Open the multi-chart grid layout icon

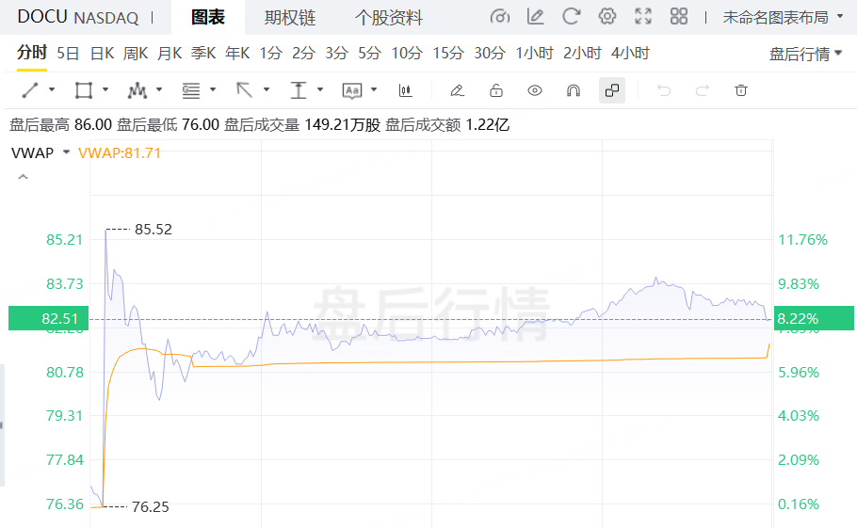[x=678, y=17]
